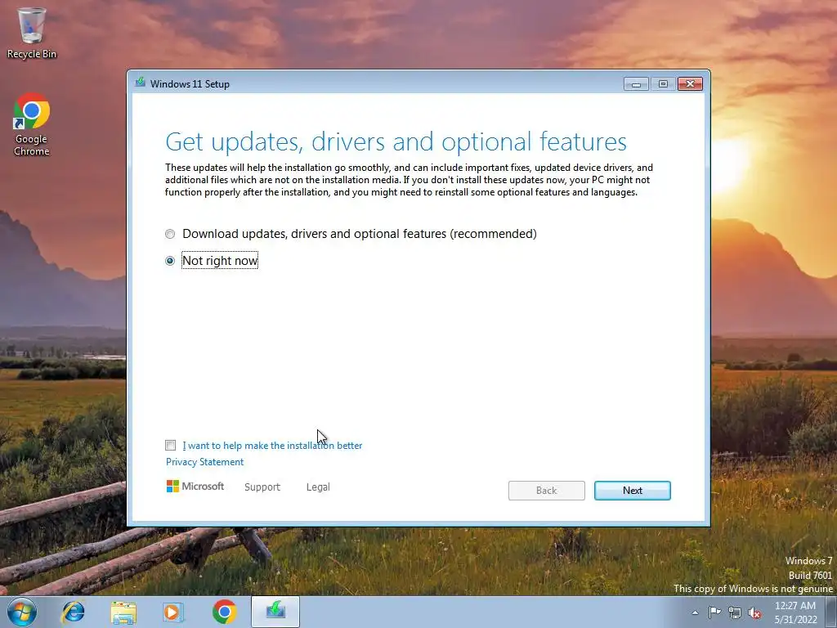The image size is (837, 628).
Task: Click the heading Get updates, drivers and optional features
Action: (396, 142)
